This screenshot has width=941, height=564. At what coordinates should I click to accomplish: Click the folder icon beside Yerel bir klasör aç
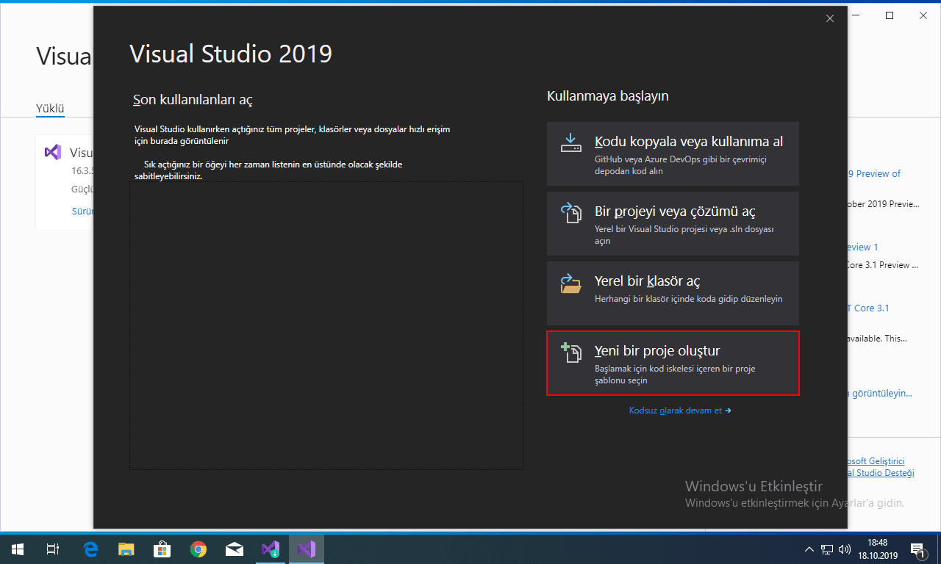(570, 283)
